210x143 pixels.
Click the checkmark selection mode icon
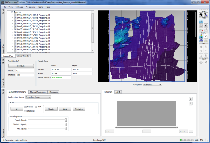[206, 25]
